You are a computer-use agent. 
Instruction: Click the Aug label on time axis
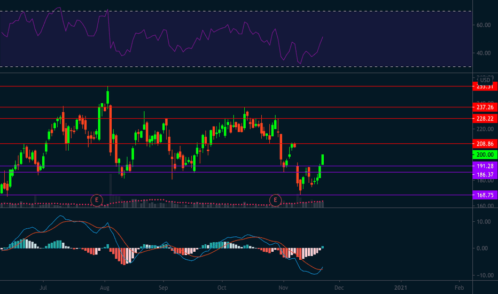105,288
